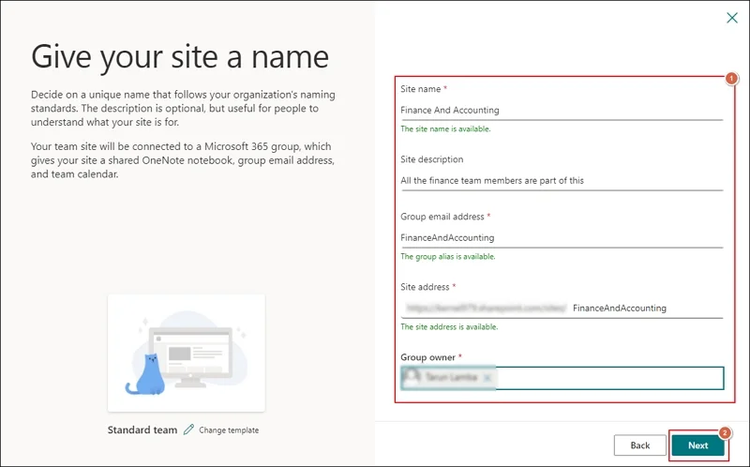Image resolution: width=750 pixels, height=467 pixels.
Task: Click the group owner avatar icon
Action: point(412,378)
